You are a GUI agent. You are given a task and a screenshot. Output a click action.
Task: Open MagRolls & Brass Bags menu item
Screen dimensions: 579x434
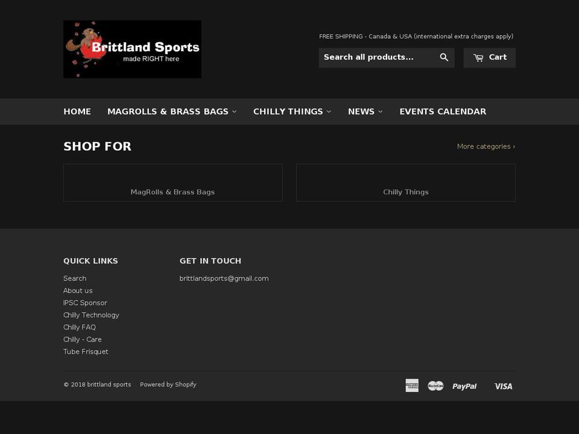(x=168, y=112)
